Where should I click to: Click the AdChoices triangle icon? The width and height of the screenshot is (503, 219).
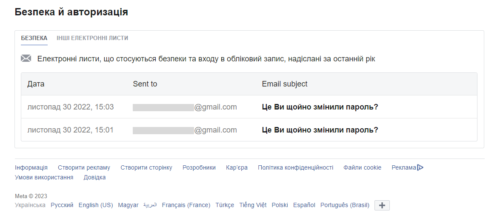click(420, 167)
